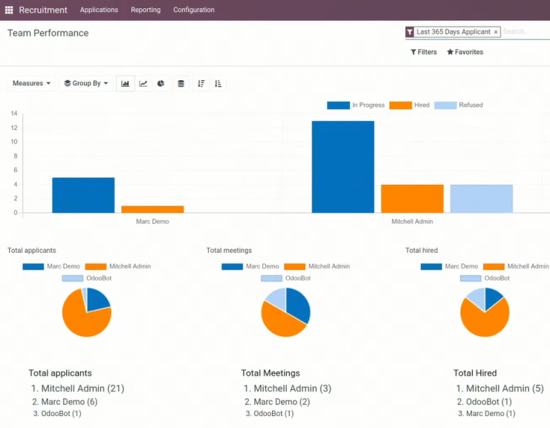The image size is (550, 428).
Task: Open the Filters menu
Action: (x=424, y=52)
